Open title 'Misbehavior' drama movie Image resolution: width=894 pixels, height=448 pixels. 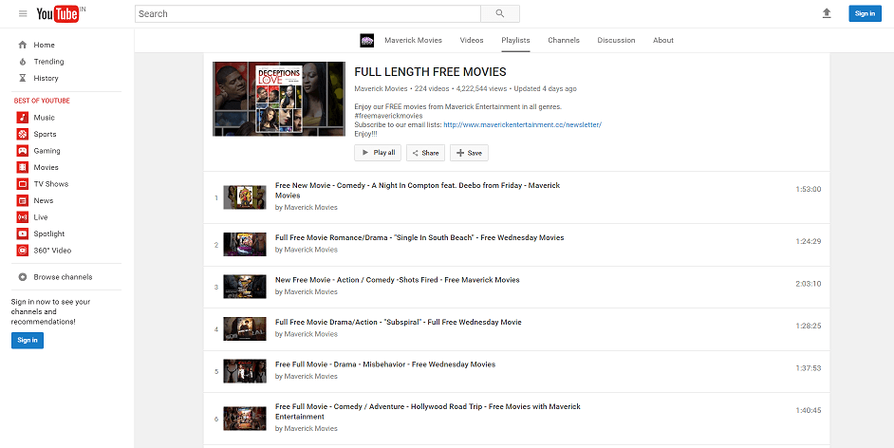pyautogui.click(x=385, y=364)
